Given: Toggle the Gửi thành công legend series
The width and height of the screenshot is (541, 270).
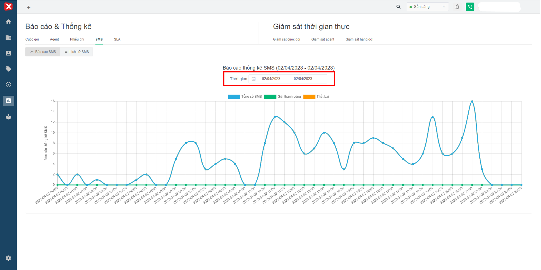Looking at the screenshot, I should point(283,97).
